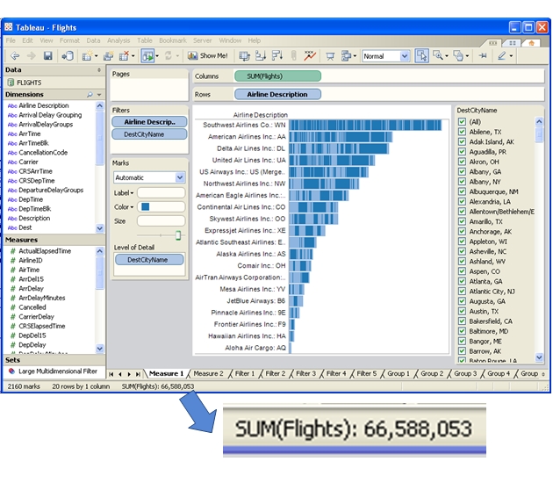Screen dimensions: 553x483
Task: Click the zoom magnifier tool
Action: tap(438, 55)
